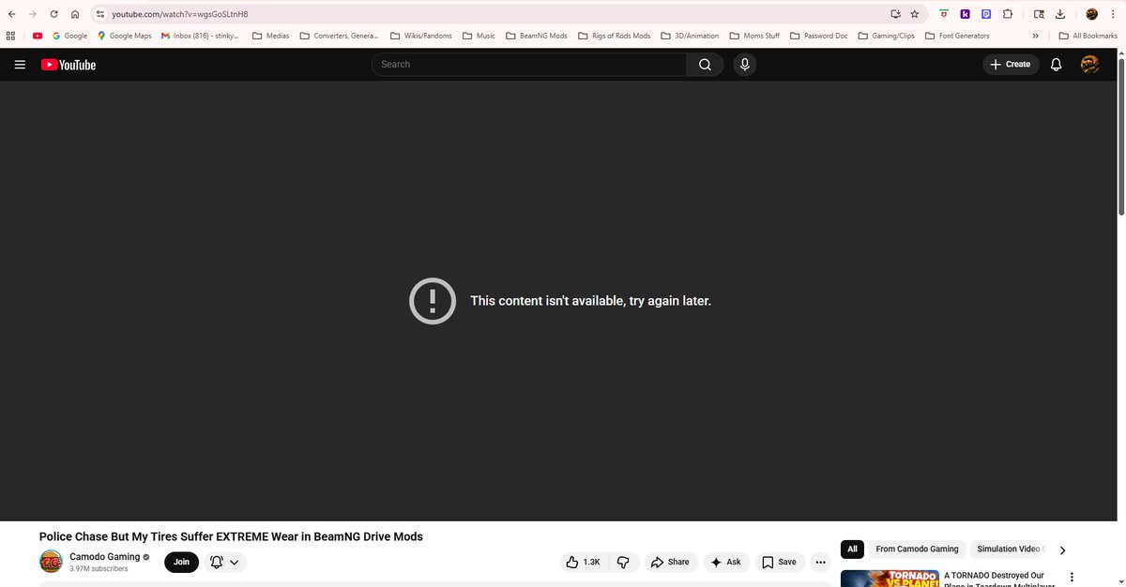Open the Google bookmark
The height and width of the screenshot is (587, 1126).
69,36
